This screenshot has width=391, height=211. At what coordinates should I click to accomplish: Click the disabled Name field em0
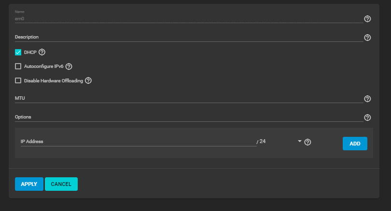click(x=188, y=19)
